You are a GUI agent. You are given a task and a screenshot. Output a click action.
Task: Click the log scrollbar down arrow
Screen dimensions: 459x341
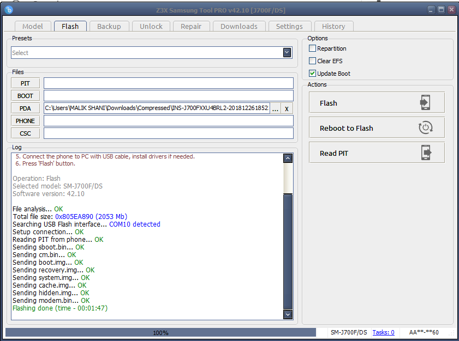point(288,314)
